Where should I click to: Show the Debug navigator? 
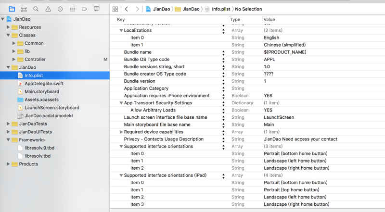[73, 9]
